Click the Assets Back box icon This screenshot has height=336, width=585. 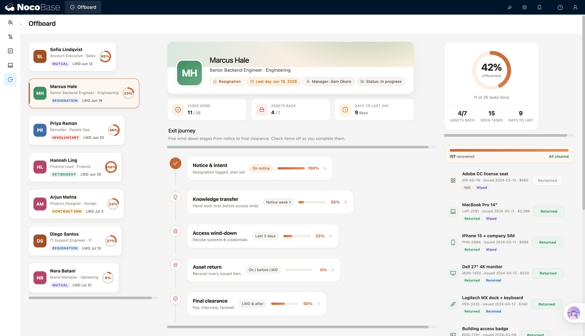(262, 110)
